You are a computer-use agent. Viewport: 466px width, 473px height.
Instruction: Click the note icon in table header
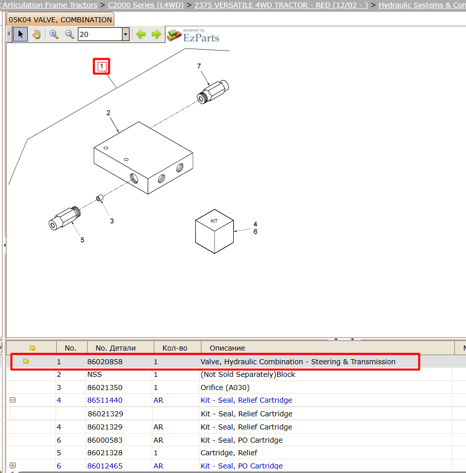pos(32,348)
